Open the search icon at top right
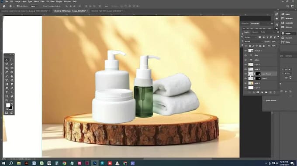297x166 pixels. 287,6
